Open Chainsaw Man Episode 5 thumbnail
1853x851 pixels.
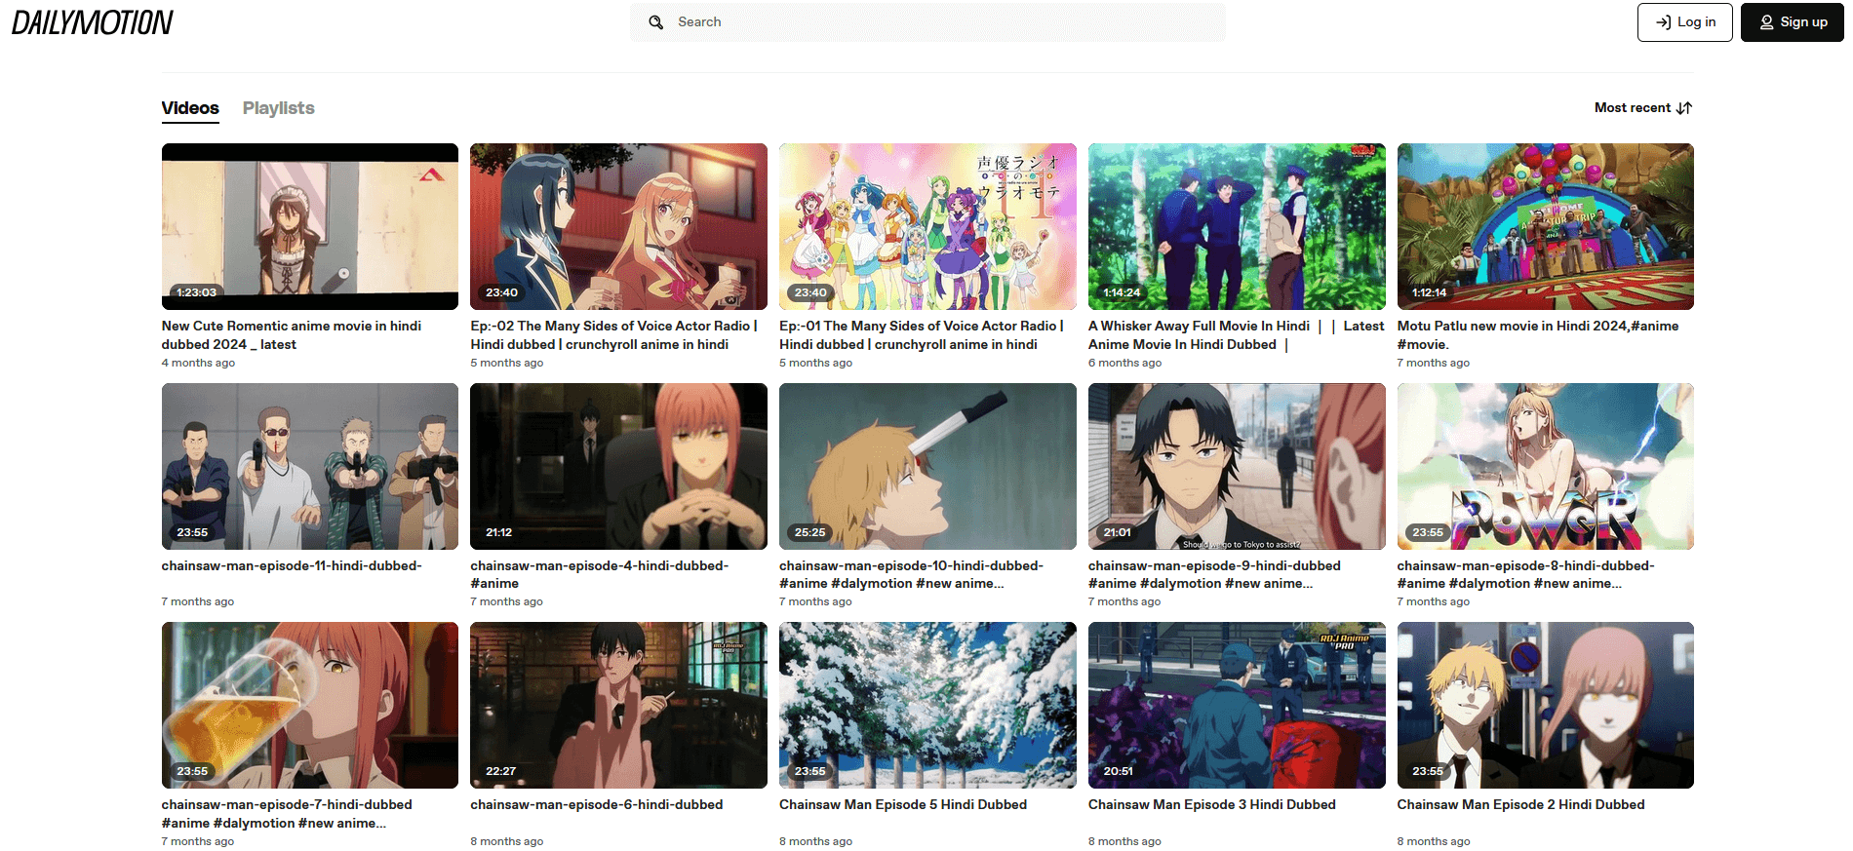[x=927, y=705]
